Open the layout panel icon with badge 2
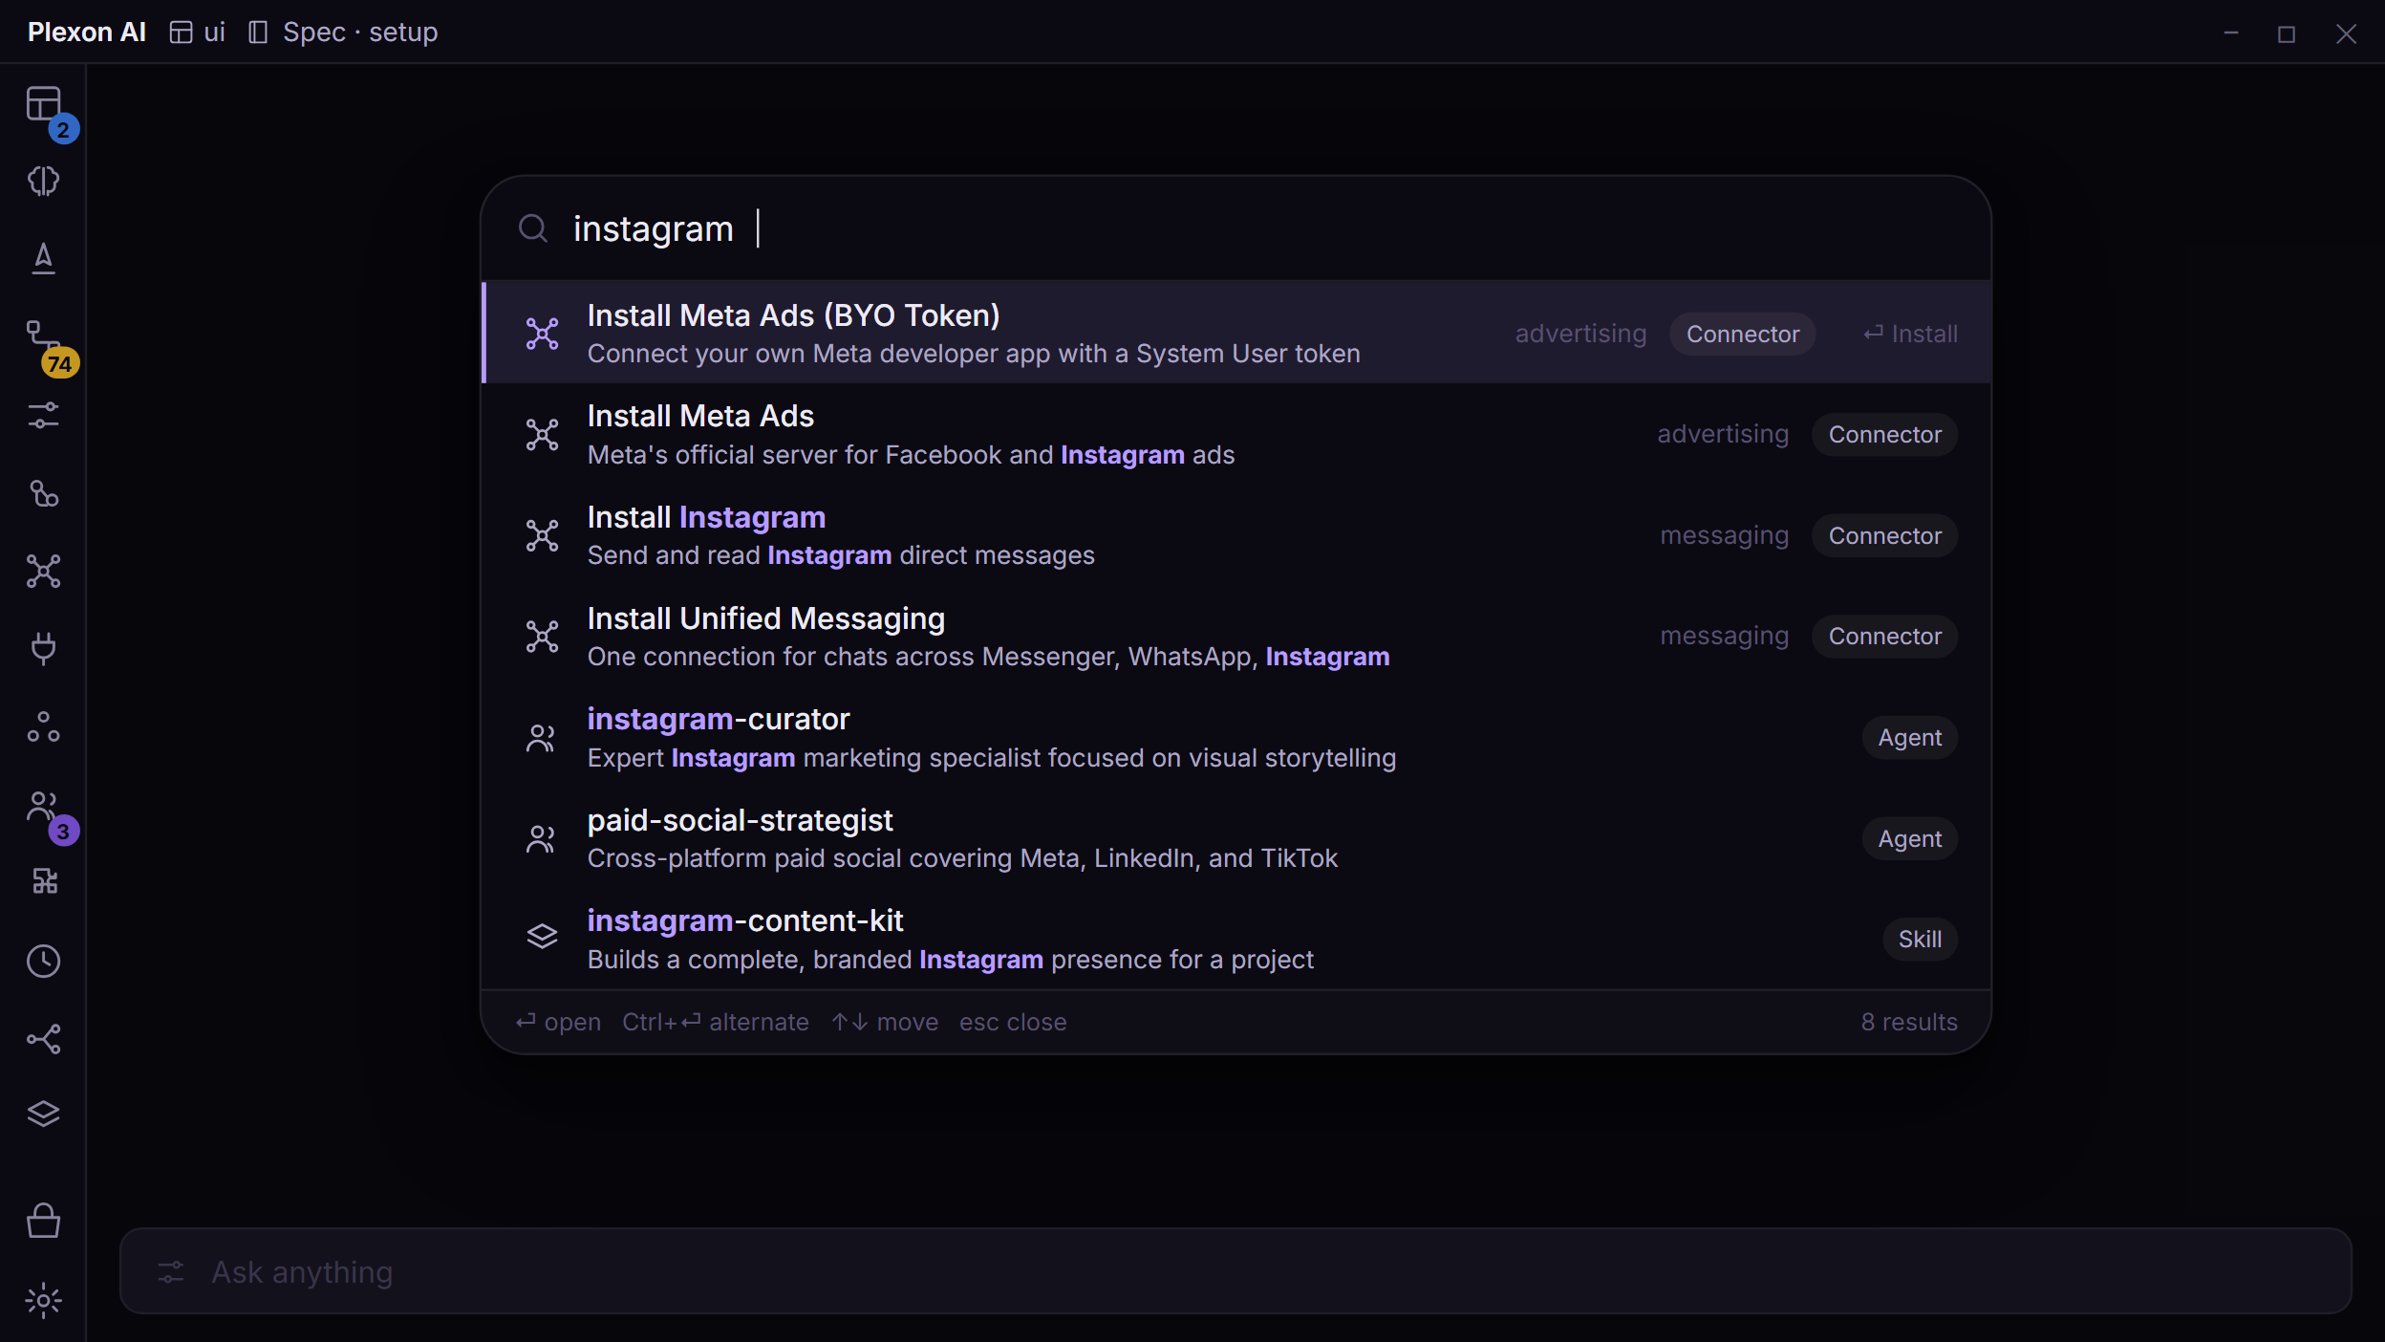 [44, 104]
